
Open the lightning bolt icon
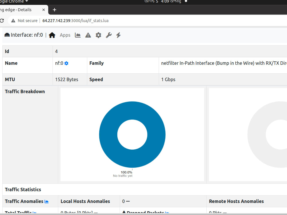119,35
